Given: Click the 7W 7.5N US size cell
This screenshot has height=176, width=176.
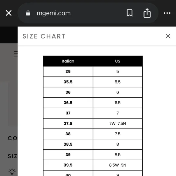Looking at the screenshot, I should click(118, 124).
